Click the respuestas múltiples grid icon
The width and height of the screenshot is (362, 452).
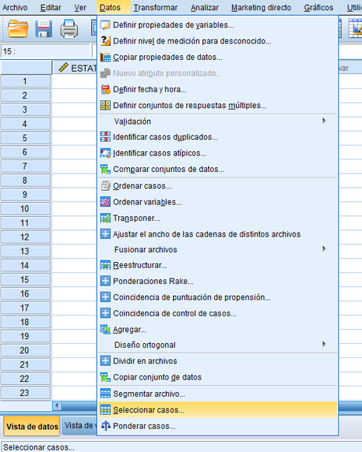click(105, 105)
